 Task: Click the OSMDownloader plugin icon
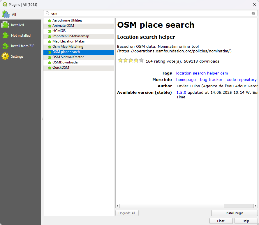(x=50, y=63)
